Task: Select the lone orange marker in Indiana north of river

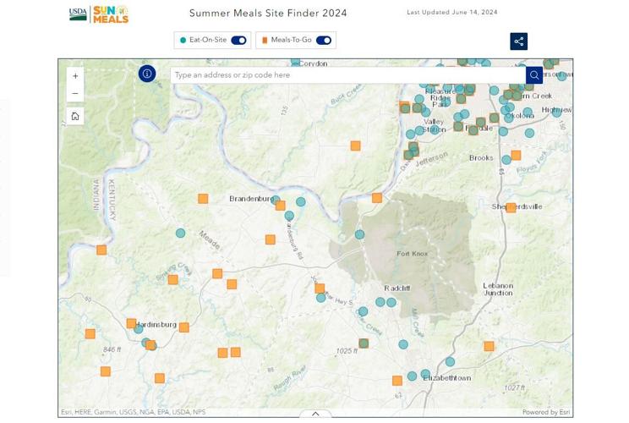Action: 355,146
